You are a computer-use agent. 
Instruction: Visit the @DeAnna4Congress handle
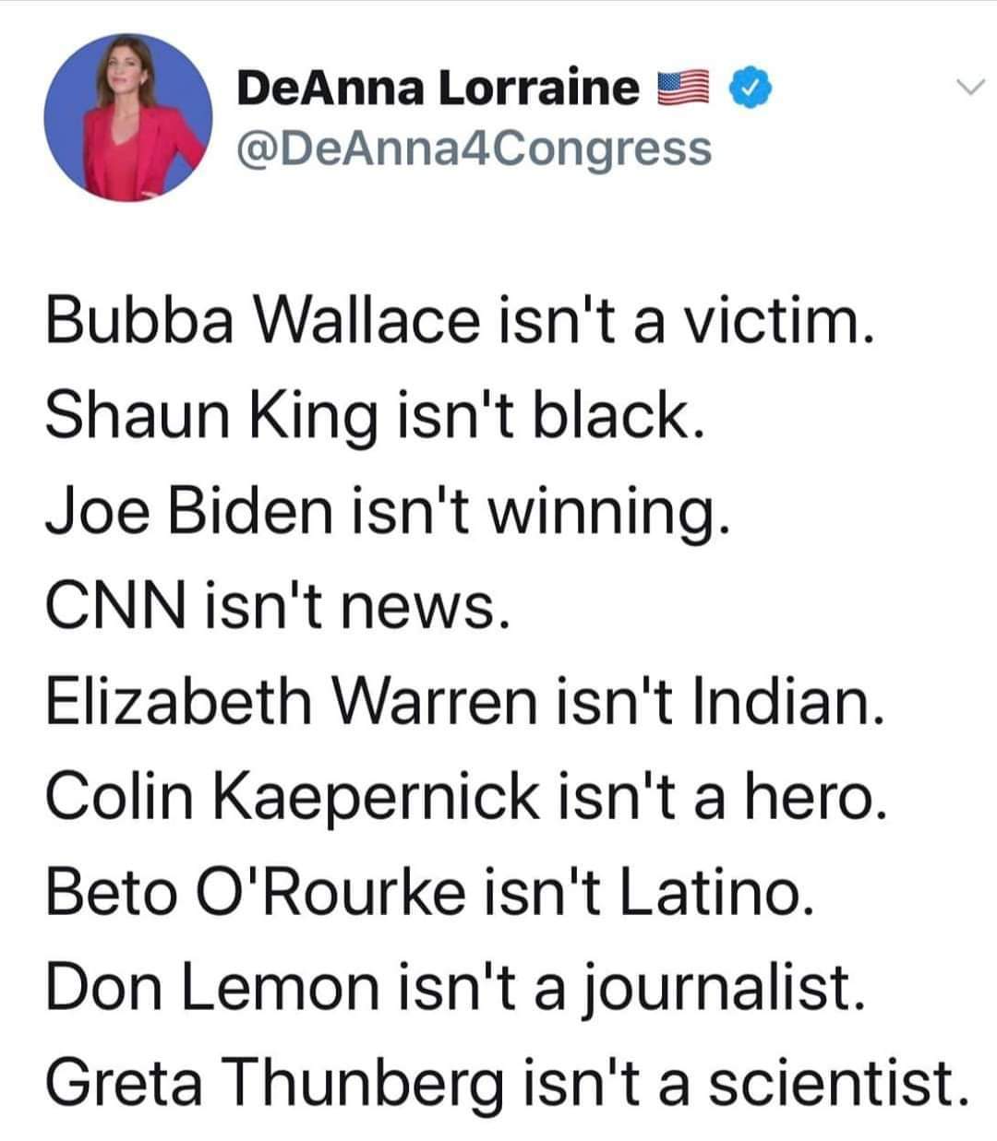(474, 148)
